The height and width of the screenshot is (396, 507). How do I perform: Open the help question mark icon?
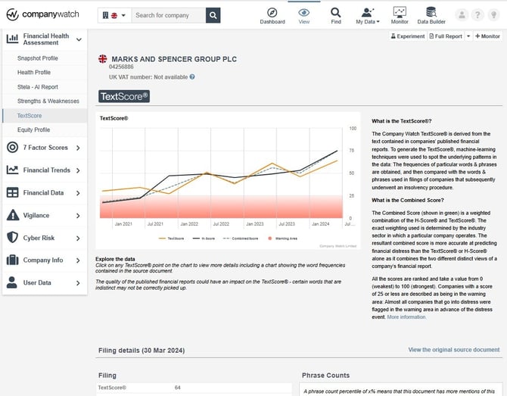(x=477, y=15)
